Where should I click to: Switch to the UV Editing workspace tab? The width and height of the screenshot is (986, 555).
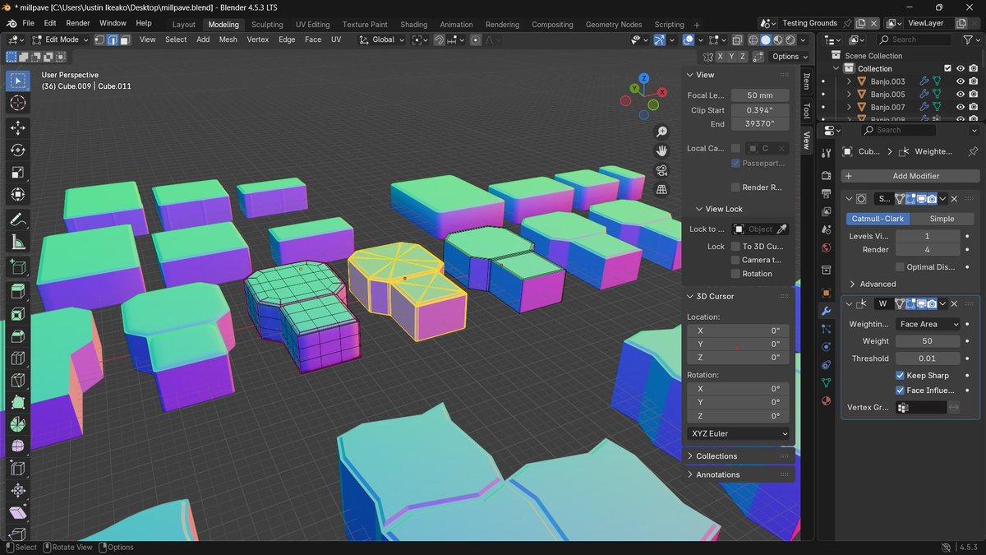(312, 25)
